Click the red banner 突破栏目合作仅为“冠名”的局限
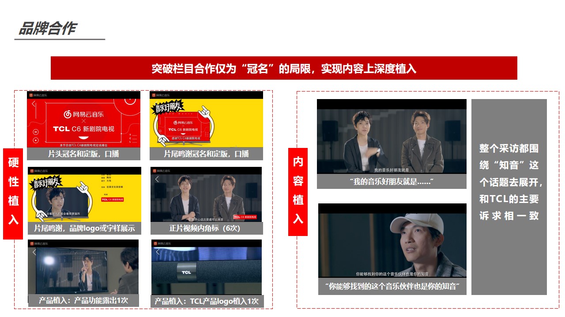Viewport: 565px width, 317px height. coord(284,68)
